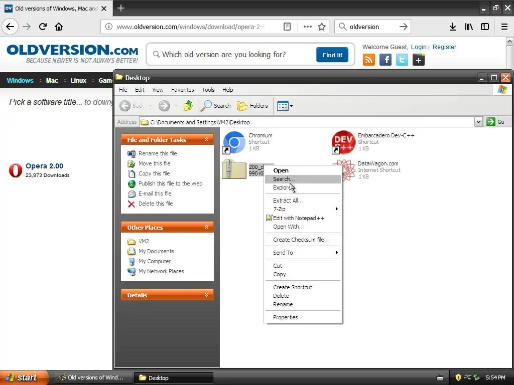This screenshot has height=385, width=514.
Task: Choose Open in context menu
Action: tap(303, 170)
